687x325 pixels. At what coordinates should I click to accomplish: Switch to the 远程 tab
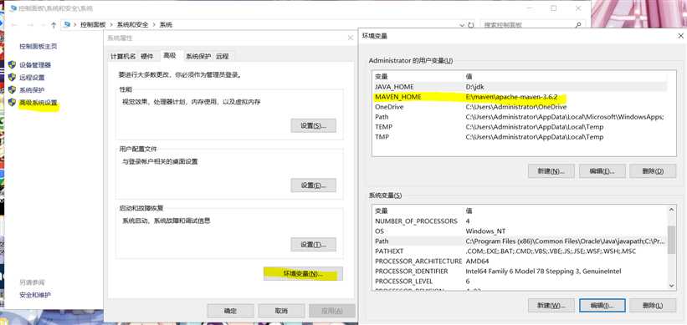(223, 57)
